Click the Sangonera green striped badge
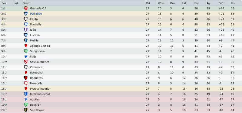 [x=26, y=51]
